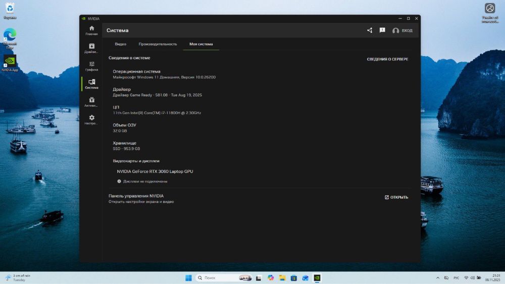Open the weather widget 3 cm of rain
The image size is (505, 284).
click(18, 278)
